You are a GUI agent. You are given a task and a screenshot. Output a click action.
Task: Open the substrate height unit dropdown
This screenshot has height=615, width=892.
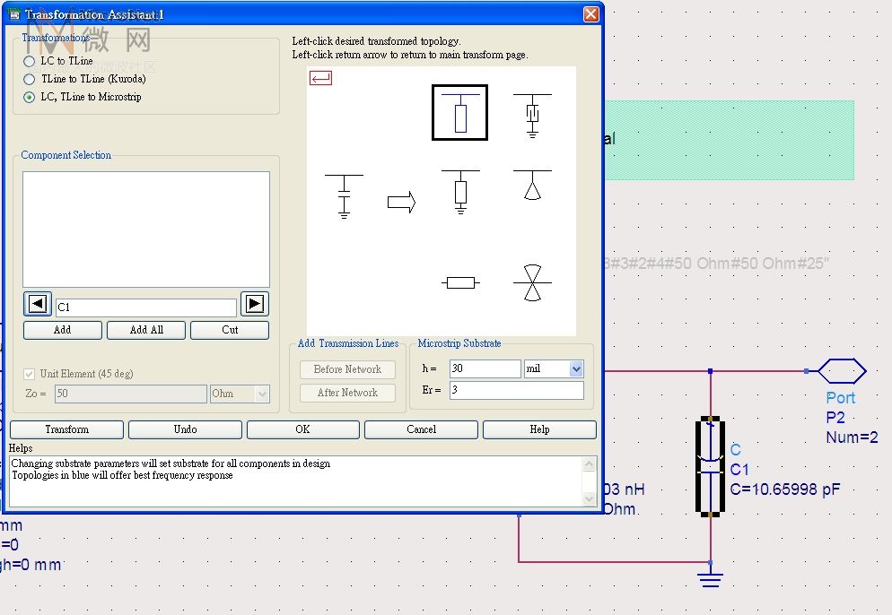(576, 368)
